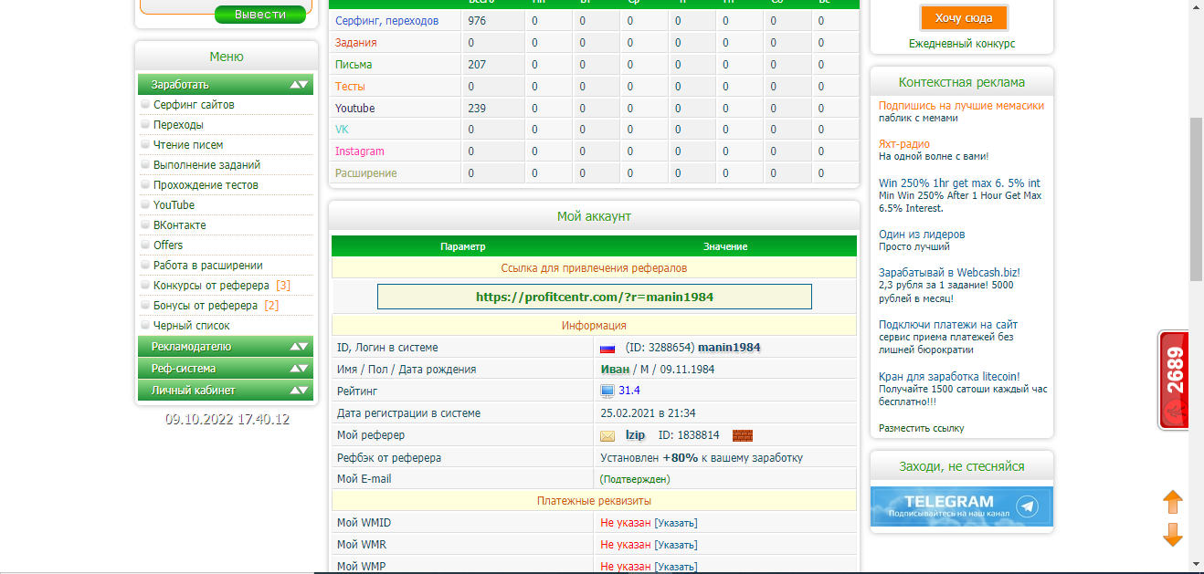1204x574 pixels.
Task: Open the red 2689 side badge
Action: point(1174,380)
